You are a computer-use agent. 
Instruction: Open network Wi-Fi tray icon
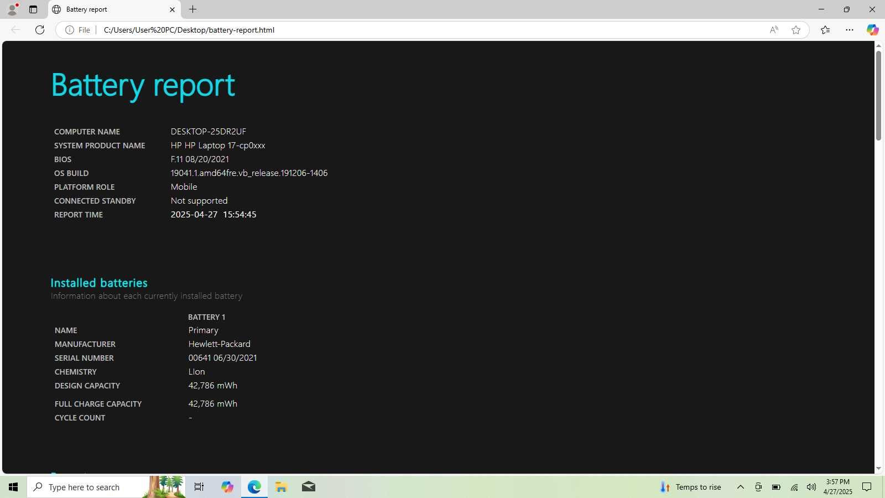794,487
